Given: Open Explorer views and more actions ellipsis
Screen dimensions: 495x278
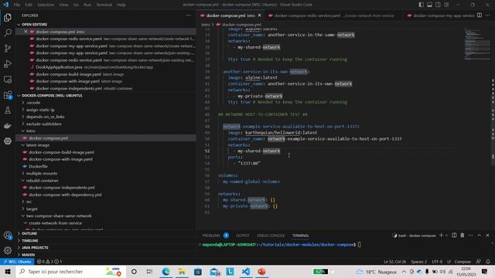Looking at the screenshot, I should pos(189,15).
